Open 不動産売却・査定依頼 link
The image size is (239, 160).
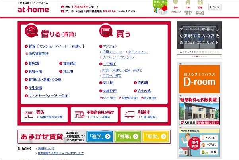tap(51, 117)
